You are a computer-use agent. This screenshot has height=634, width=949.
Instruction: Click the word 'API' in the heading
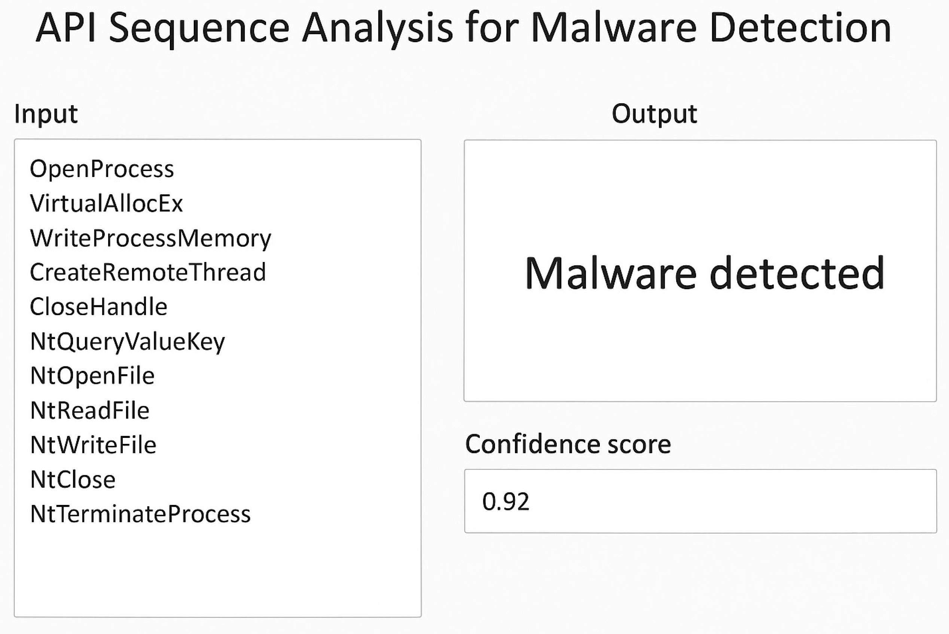coord(65,28)
